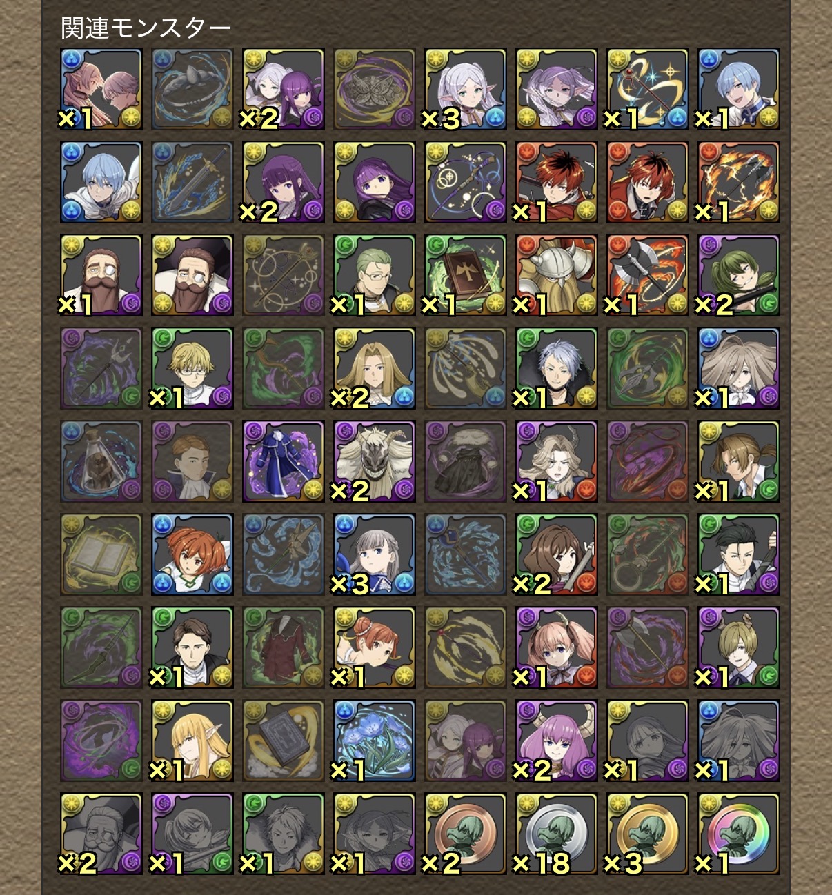This screenshot has width=832, height=895.
Task: Tap the white-haired elf icon marked ×3
Action: coord(465,89)
